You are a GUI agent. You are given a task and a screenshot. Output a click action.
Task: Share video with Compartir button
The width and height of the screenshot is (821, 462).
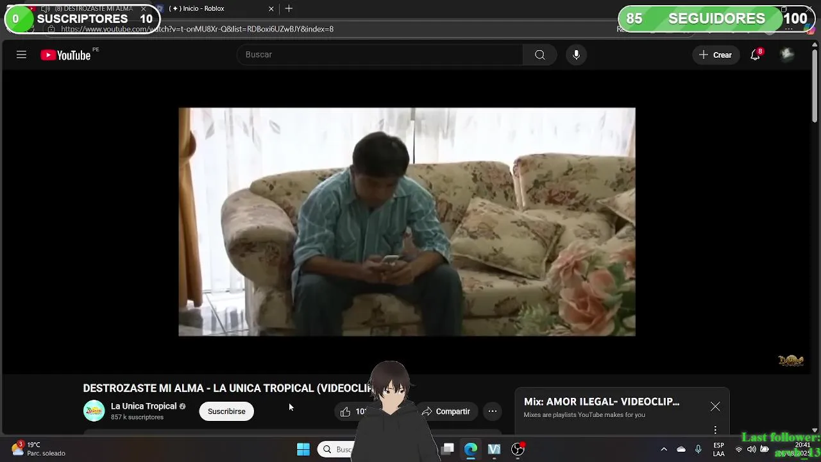click(x=446, y=411)
